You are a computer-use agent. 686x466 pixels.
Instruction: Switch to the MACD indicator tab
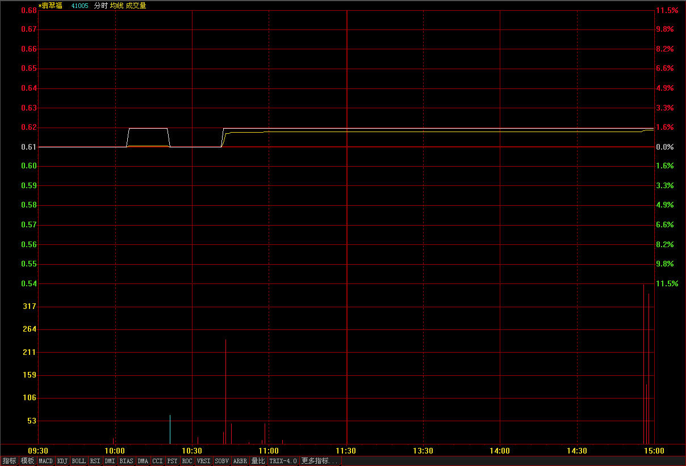click(x=46, y=461)
